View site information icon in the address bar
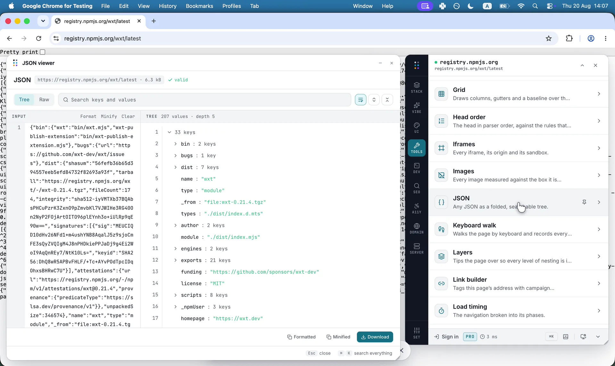This screenshot has width=615, height=366. tap(56, 38)
